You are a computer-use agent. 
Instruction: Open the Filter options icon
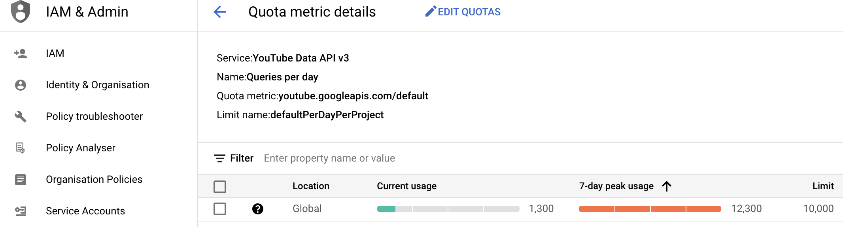[220, 158]
